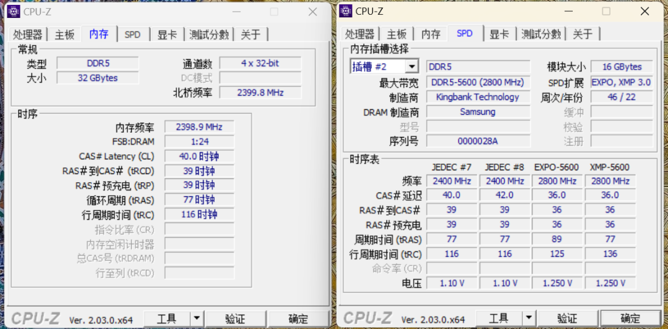This screenshot has width=668, height=329.
Task: Select the 内存 tab in left window
Action: tap(99, 34)
